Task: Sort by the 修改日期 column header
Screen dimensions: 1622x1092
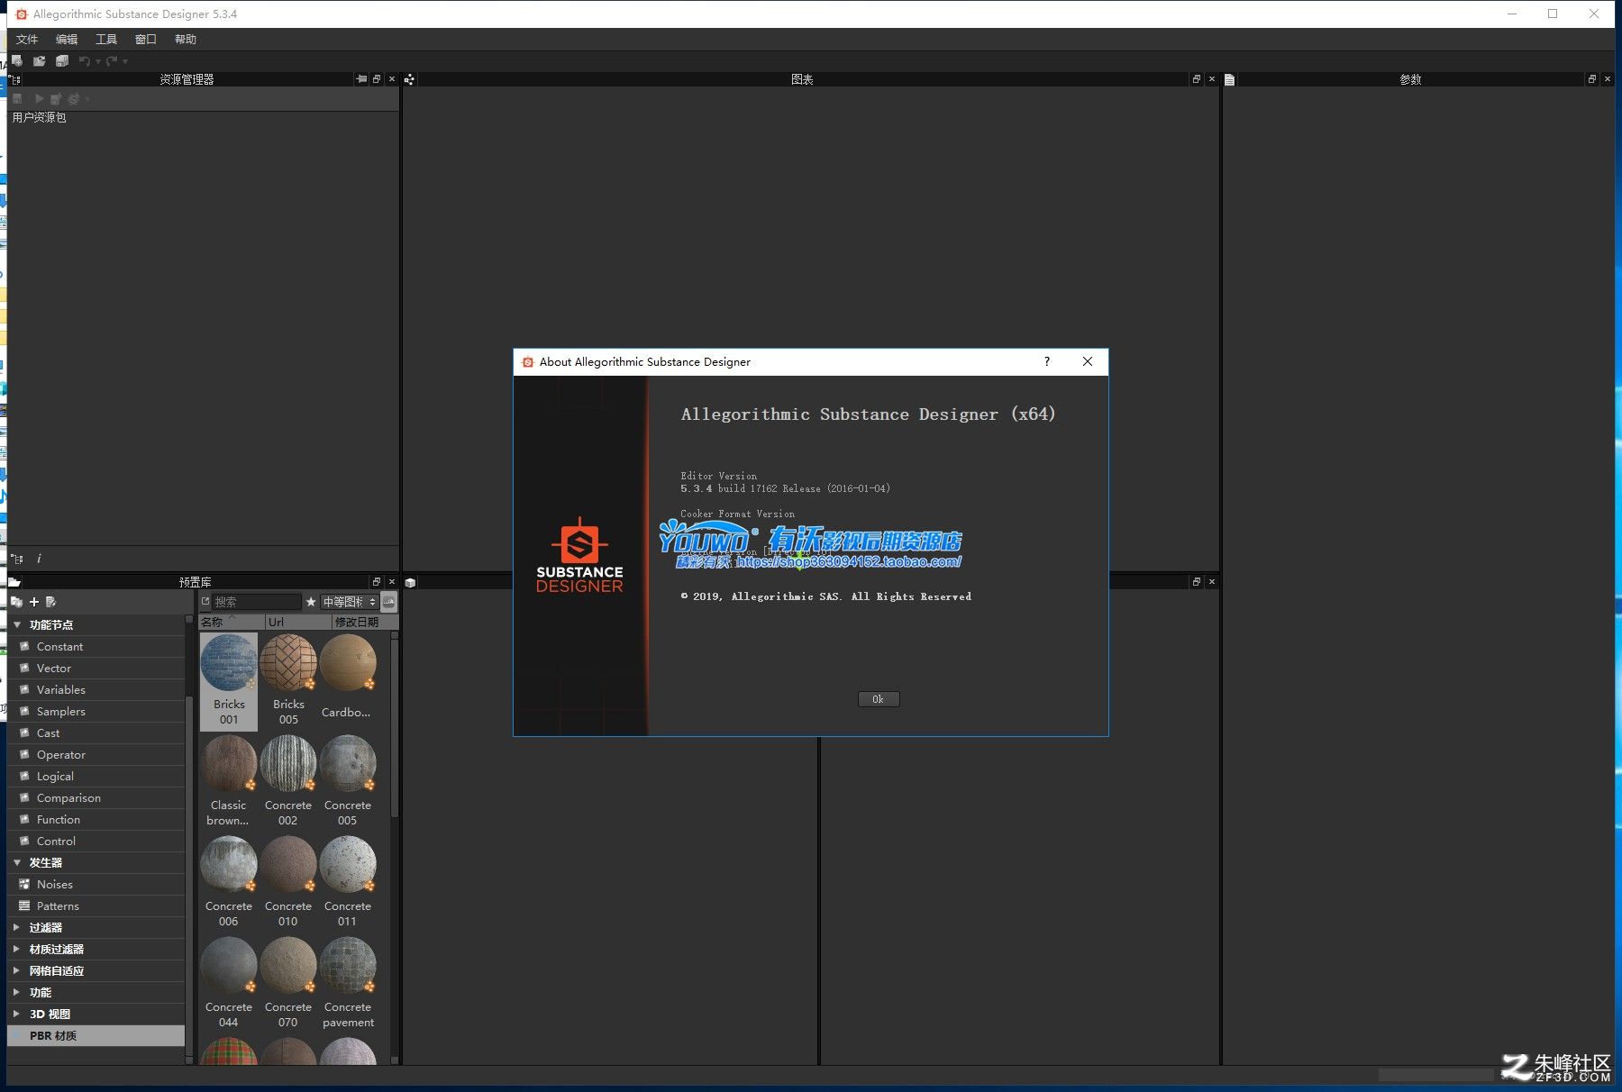Action: click(365, 622)
